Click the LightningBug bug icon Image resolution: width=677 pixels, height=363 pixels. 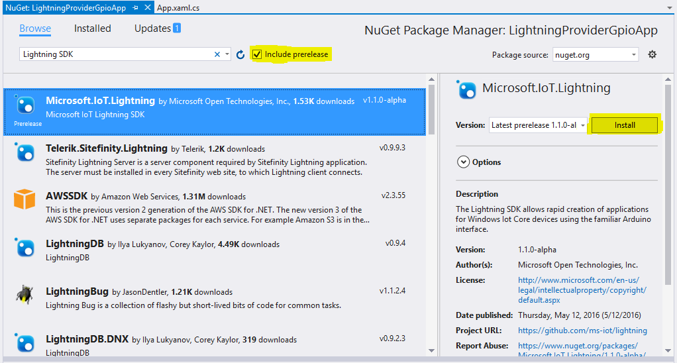coord(25,295)
